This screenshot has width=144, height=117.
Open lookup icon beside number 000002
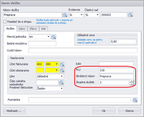click(x=130, y=15)
